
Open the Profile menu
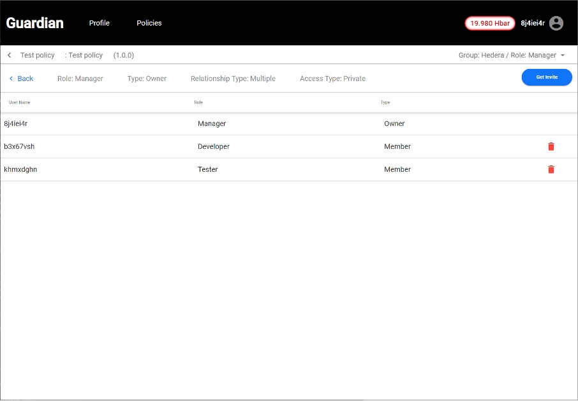(100, 23)
